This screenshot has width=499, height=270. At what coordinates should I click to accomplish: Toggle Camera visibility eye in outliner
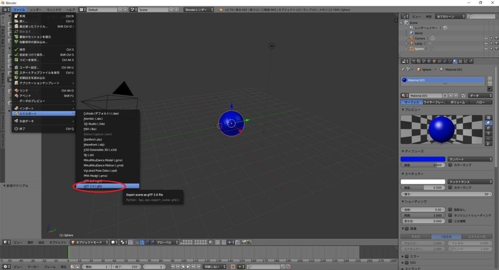pyautogui.click(x=486, y=38)
